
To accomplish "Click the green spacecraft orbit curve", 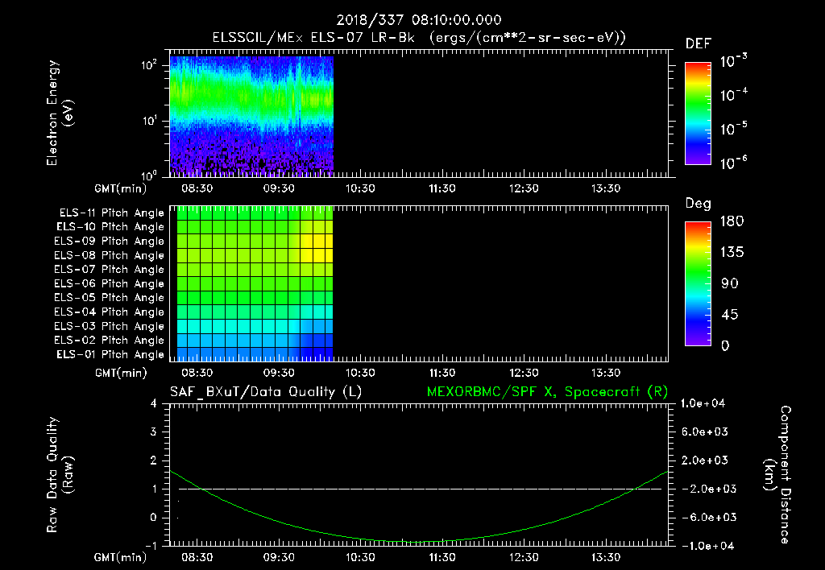I will pos(419,542).
